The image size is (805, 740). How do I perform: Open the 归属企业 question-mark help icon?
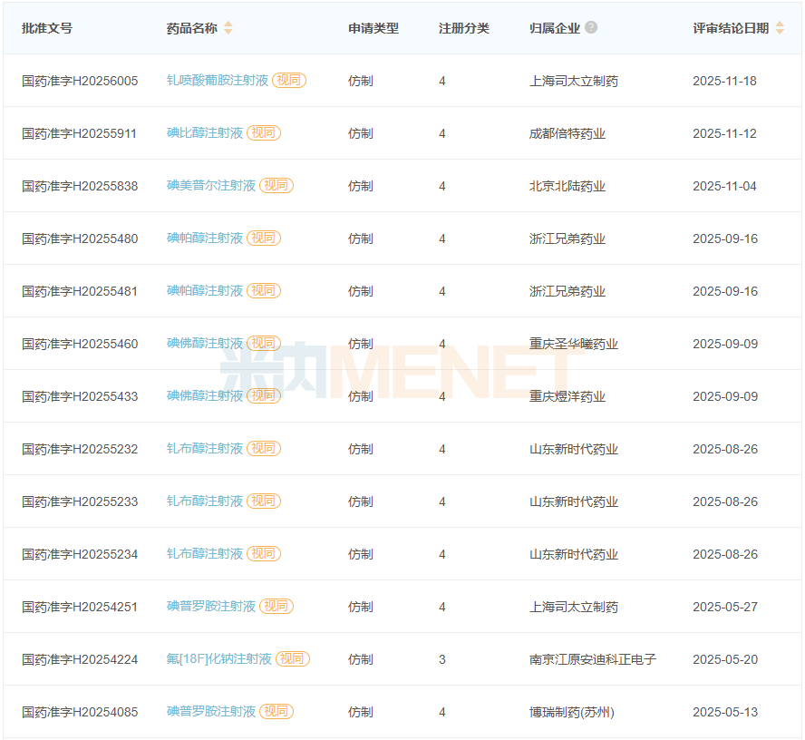[589, 28]
